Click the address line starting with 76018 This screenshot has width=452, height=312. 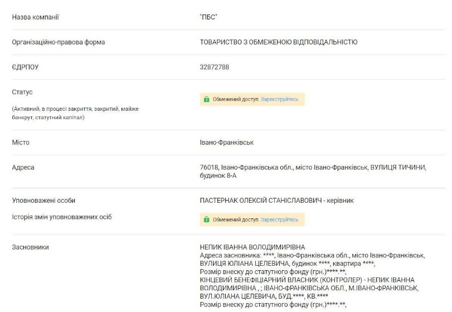[x=313, y=168]
